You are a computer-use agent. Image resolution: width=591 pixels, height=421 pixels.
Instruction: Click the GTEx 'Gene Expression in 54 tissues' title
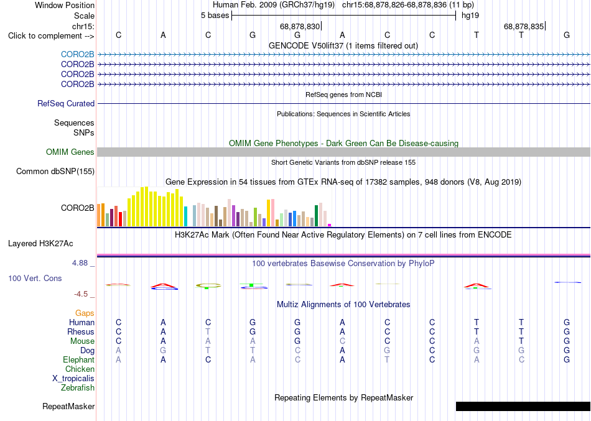pos(343,182)
